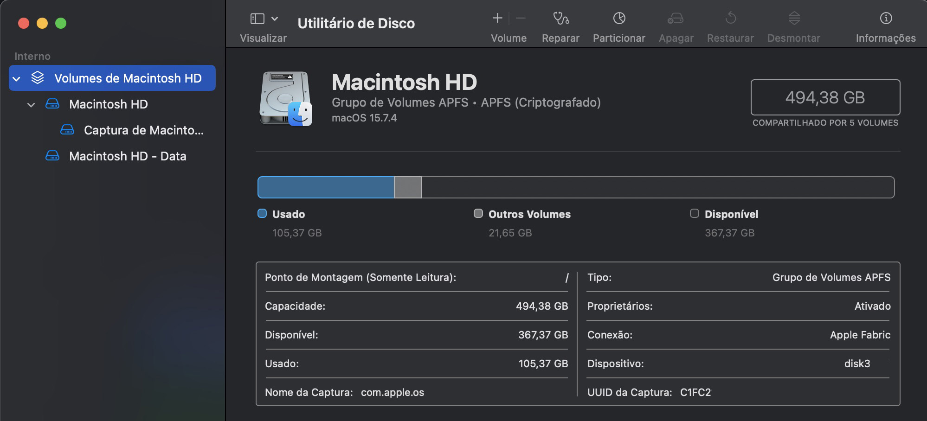Click the disabled minus volume button
Viewport: 927px width, 421px height.
520,19
